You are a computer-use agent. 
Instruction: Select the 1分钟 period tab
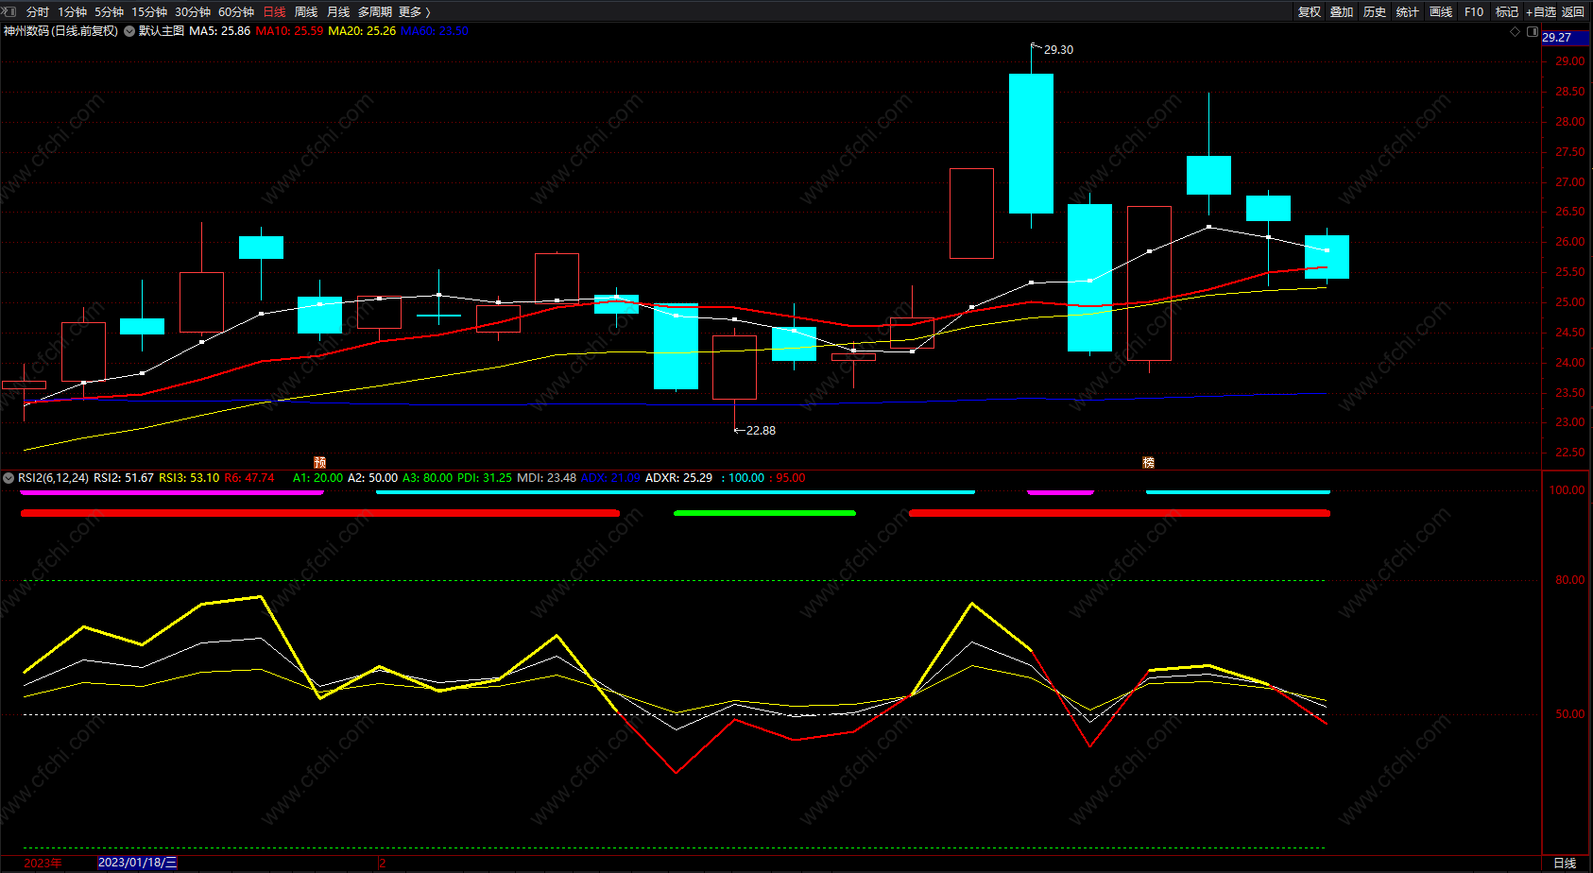tap(73, 12)
